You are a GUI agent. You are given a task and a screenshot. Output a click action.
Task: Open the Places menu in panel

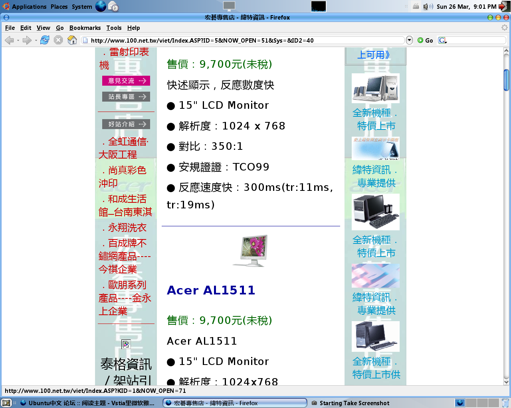click(59, 6)
